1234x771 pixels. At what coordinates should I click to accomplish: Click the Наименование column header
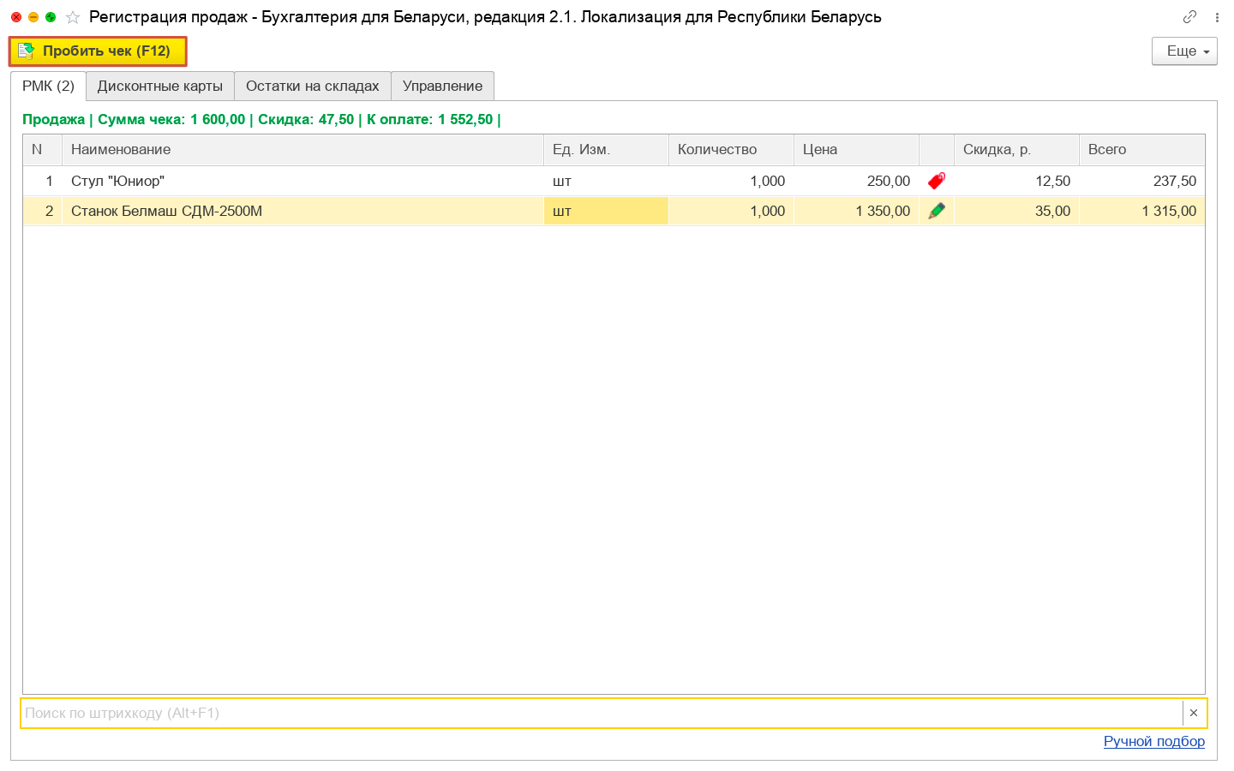[121, 149]
